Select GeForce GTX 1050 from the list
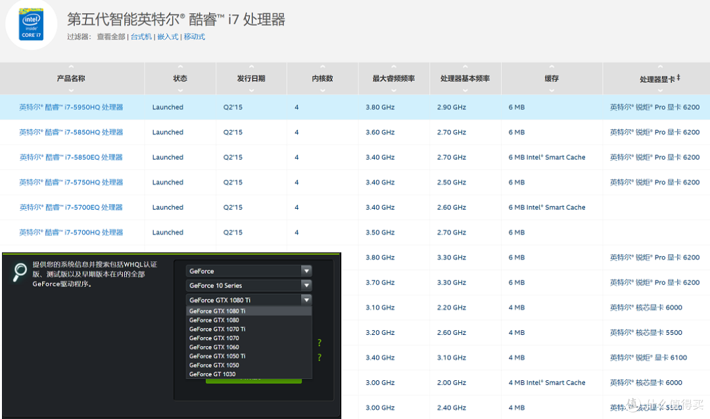Viewport: 710px width, 419px height. tap(248, 365)
